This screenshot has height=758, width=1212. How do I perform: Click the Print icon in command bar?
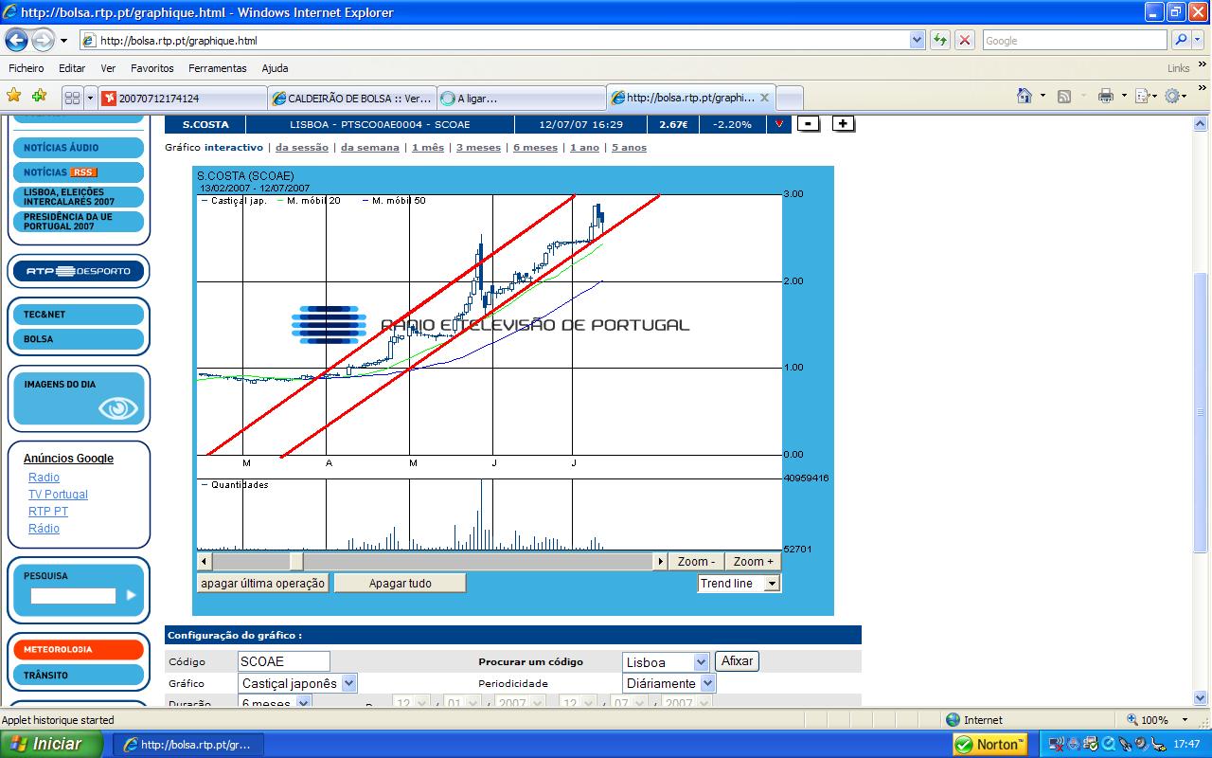1105,96
